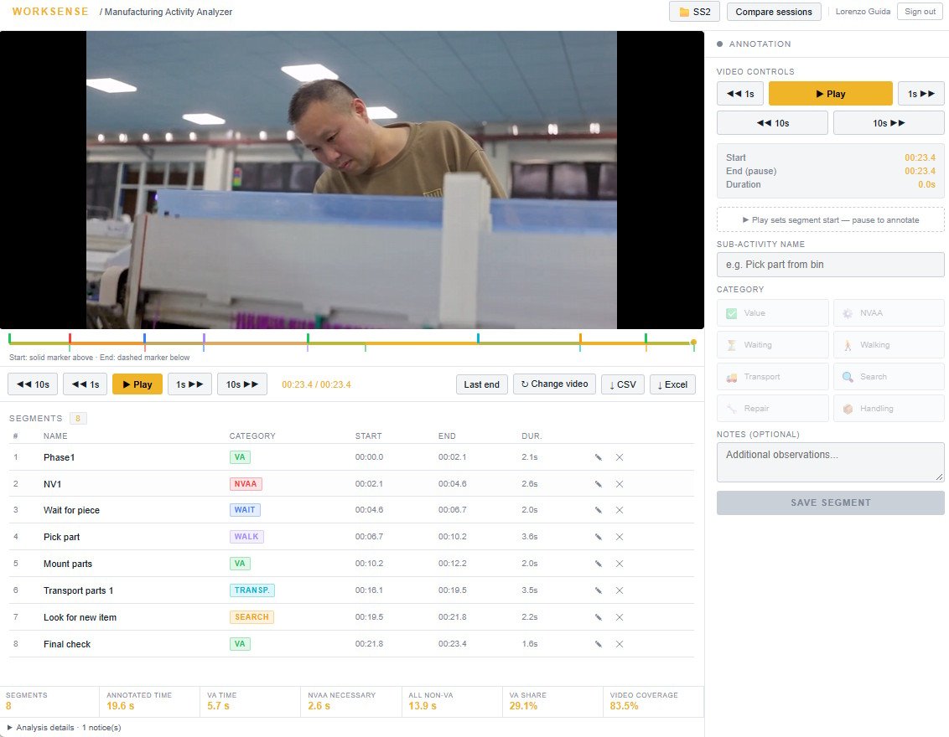Image resolution: width=949 pixels, height=737 pixels.
Task: Select the VA Share 29.1% value
Action: [523, 705]
